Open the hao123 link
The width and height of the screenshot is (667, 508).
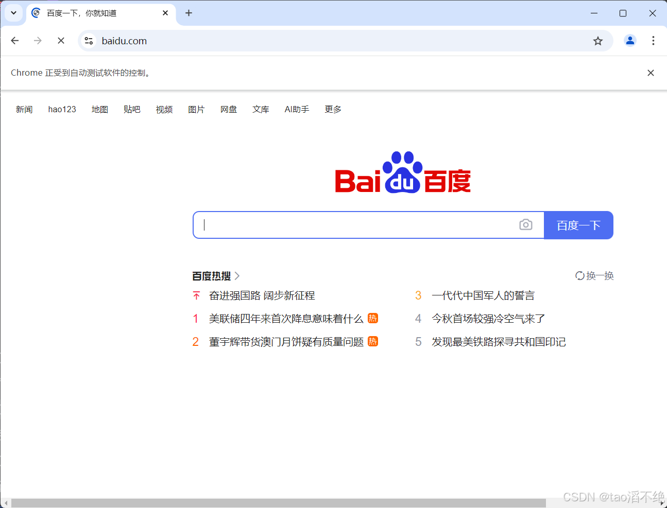(62, 110)
